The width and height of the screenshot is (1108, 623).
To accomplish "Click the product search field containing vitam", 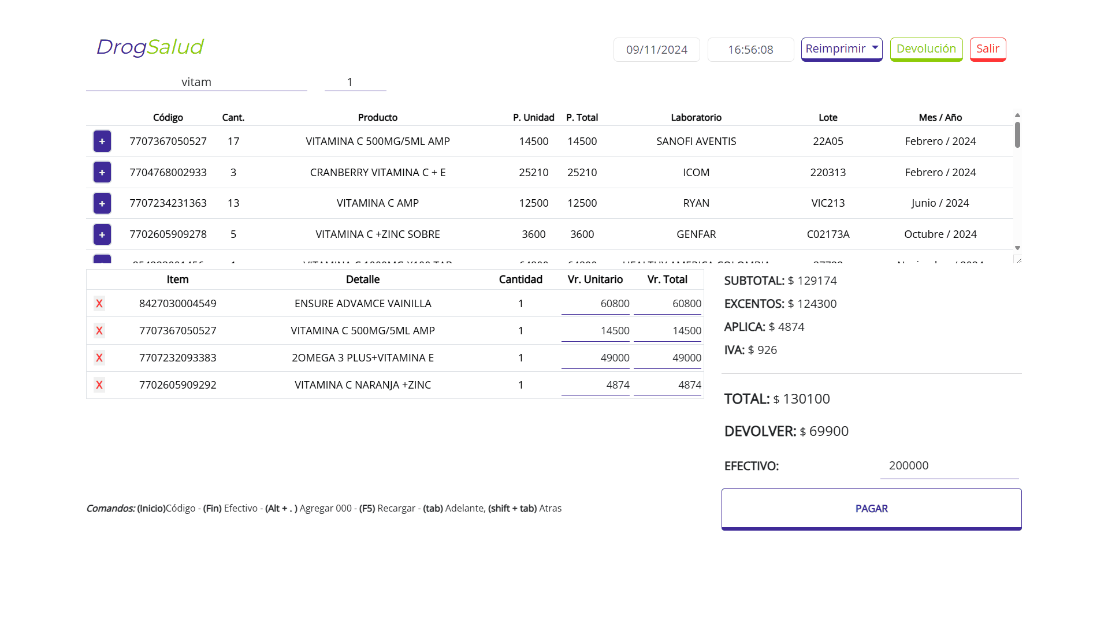I will [x=196, y=82].
